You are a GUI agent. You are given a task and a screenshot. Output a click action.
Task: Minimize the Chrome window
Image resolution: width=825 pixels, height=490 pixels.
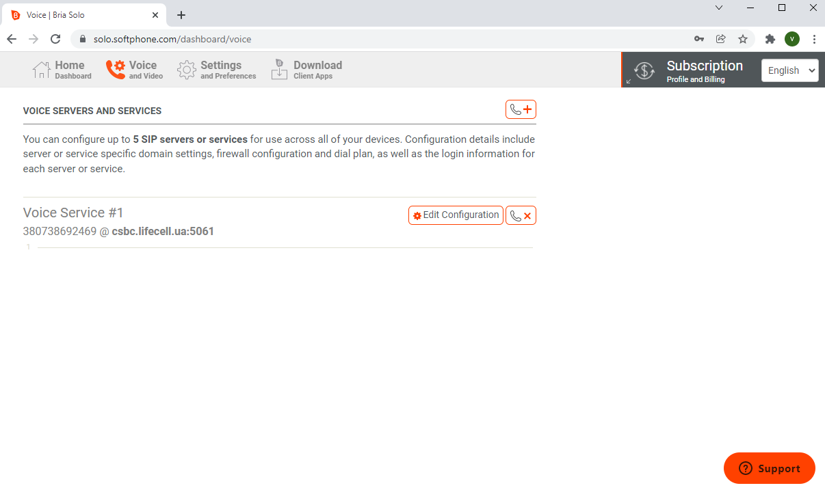750,8
